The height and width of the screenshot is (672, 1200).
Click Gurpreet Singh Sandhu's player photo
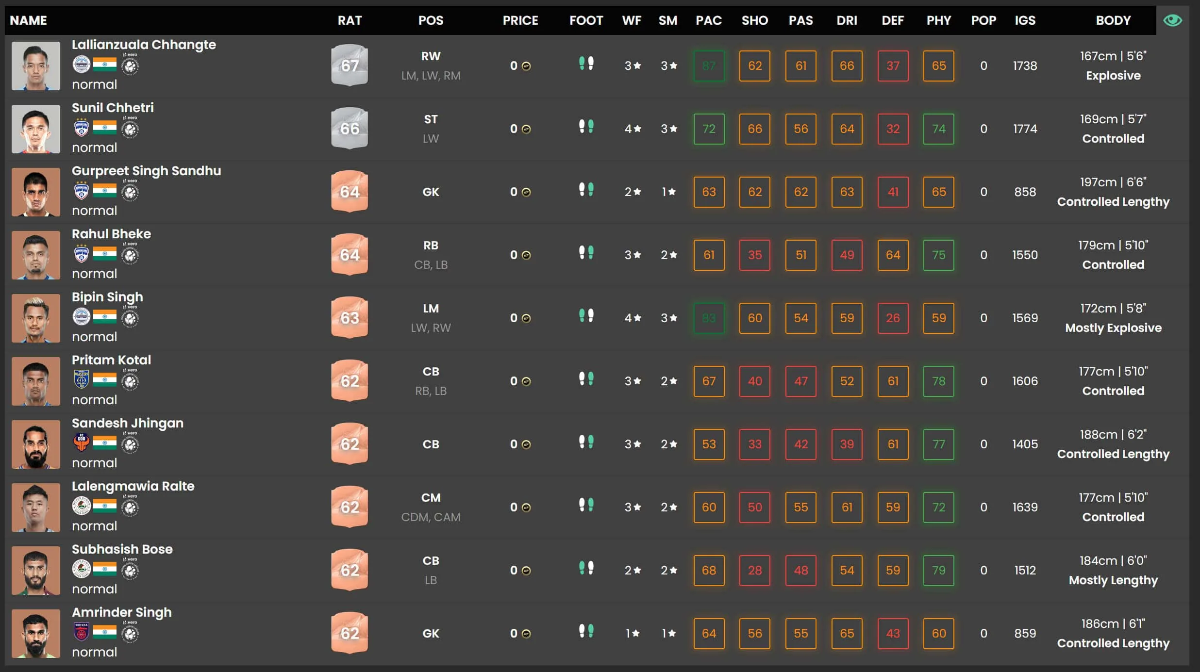coord(36,192)
